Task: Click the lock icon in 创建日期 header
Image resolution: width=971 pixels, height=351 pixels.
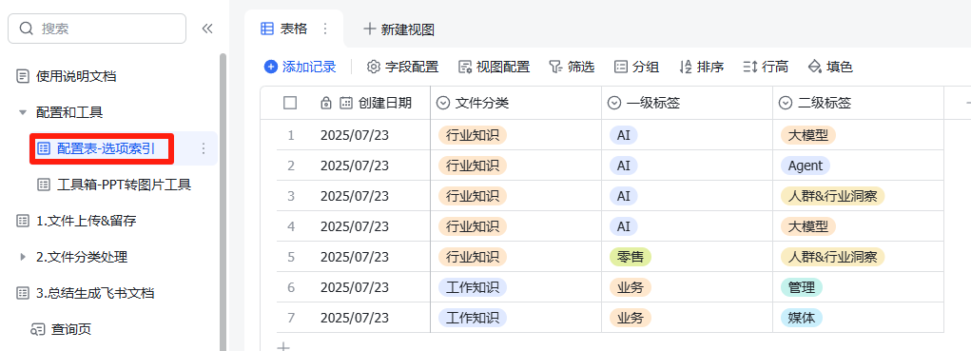Action: 326,103
